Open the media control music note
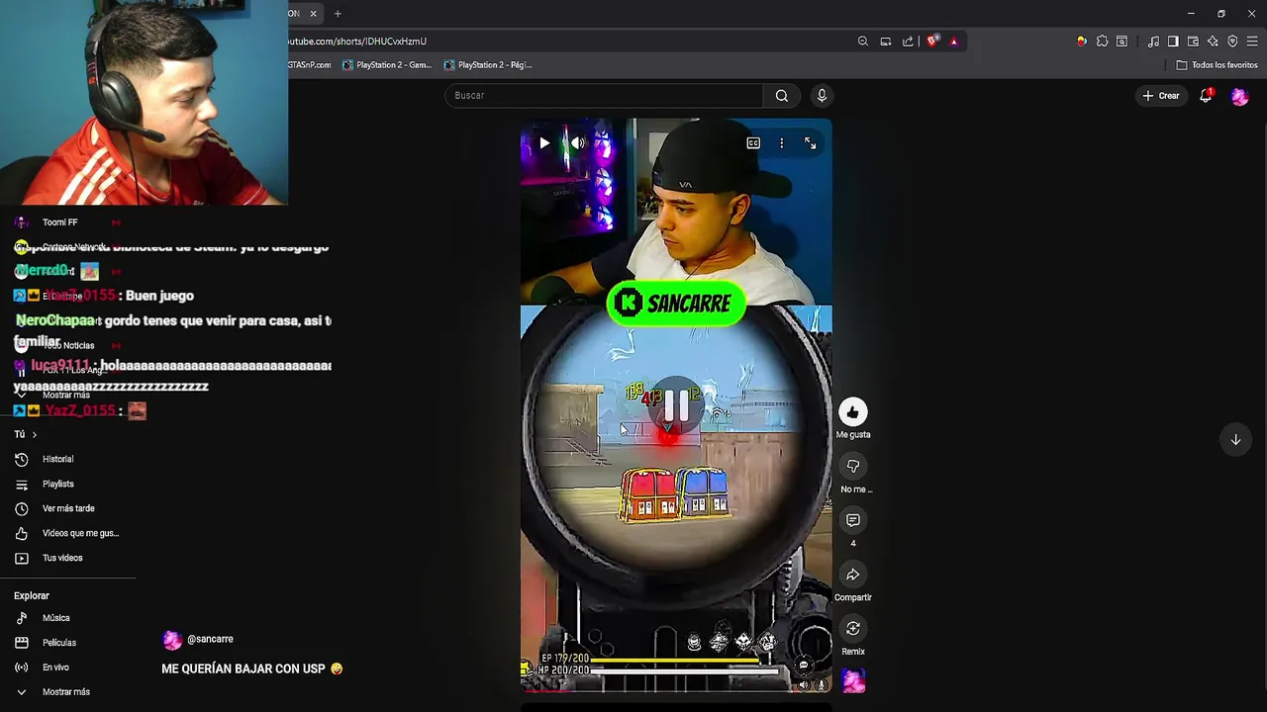 1153,42
